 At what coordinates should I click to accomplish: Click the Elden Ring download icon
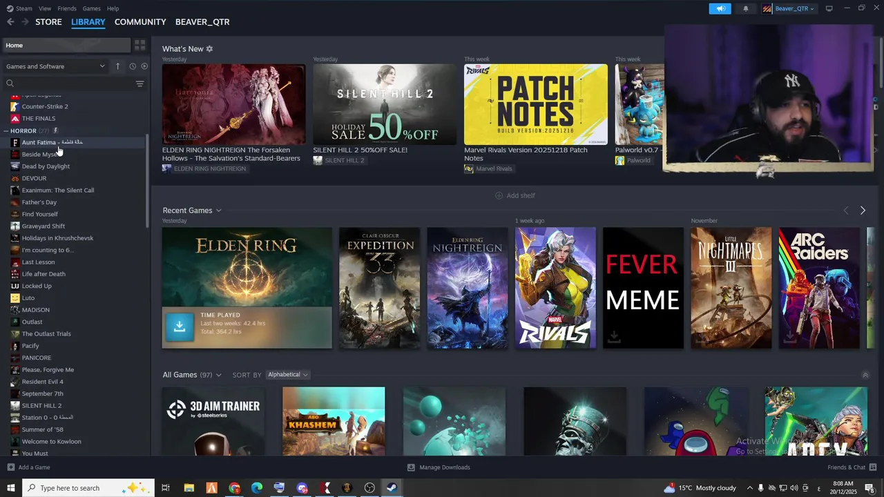pyautogui.click(x=180, y=327)
